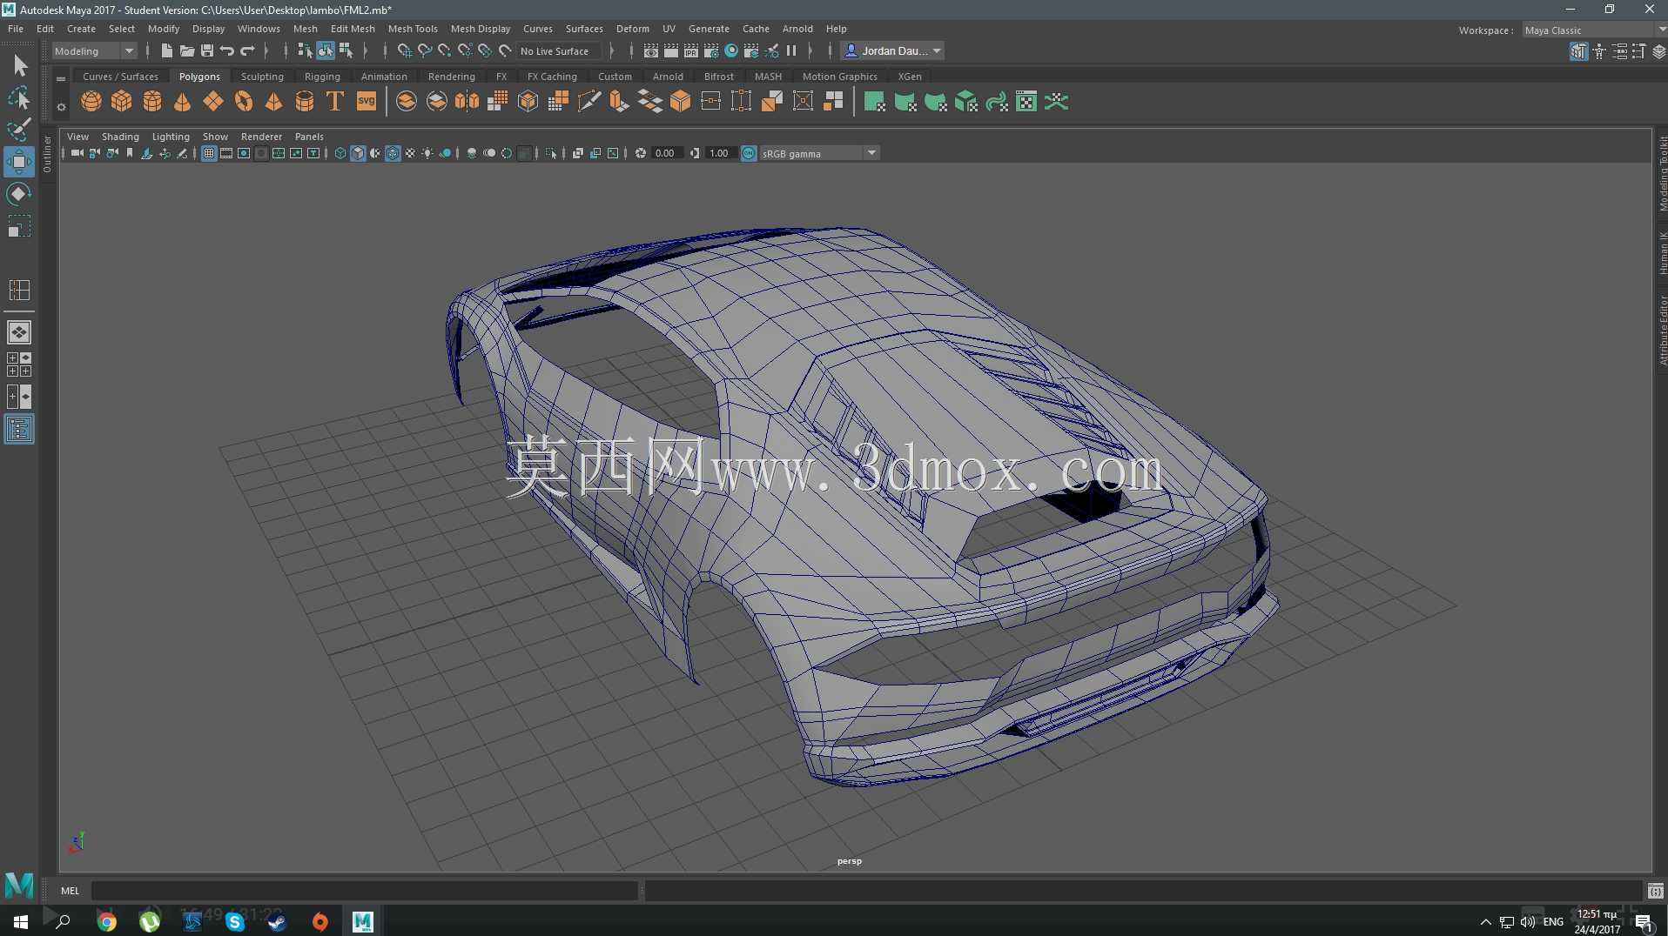This screenshot has height=936, width=1668.
Task: Toggle Snap to points magnet
Action: [x=444, y=50]
